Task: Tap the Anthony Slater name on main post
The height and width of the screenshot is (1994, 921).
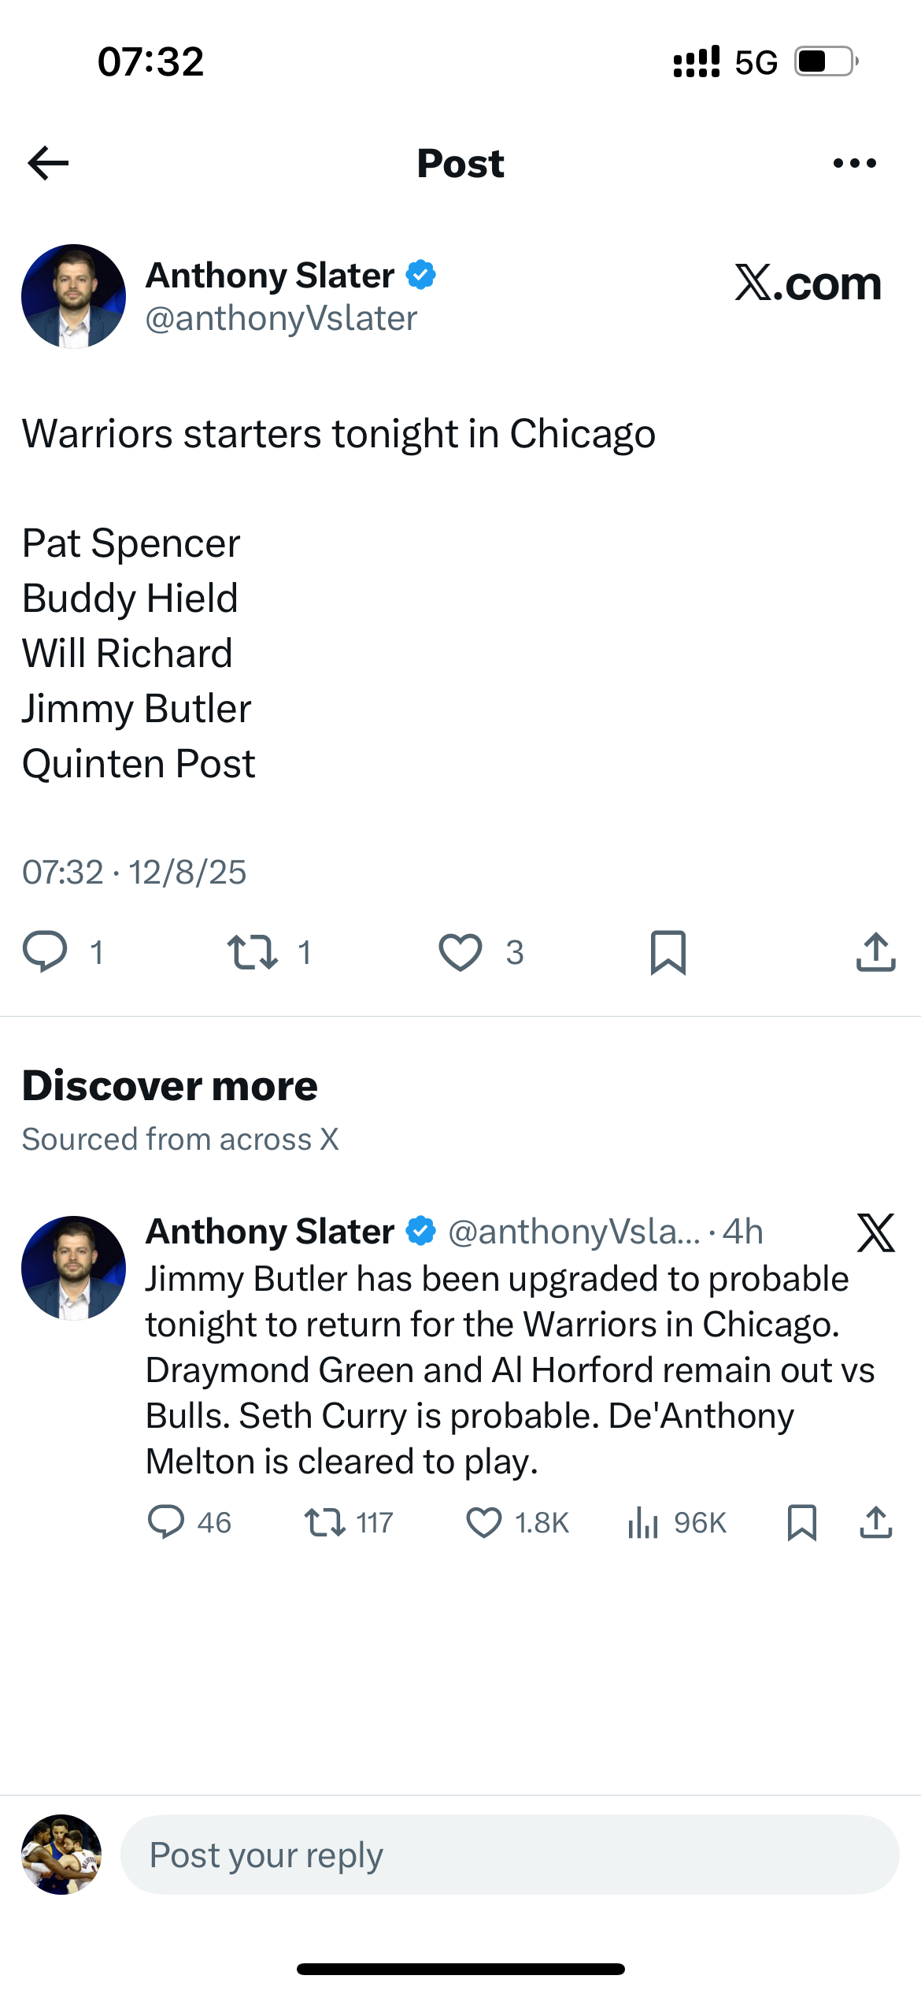Action: [x=270, y=276]
